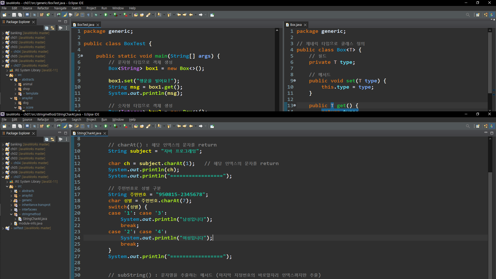The height and width of the screenshot is (279, 496).
Task: Click yellow Back arrow in StringCharAt window toolbar
Action: 191,126
